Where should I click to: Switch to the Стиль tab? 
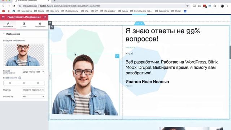tap(24, 25)
